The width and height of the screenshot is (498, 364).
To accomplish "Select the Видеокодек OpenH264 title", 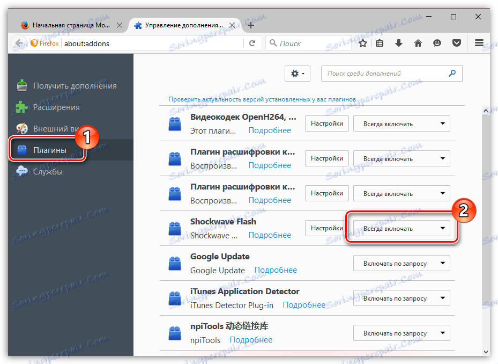I will (243, 117).
